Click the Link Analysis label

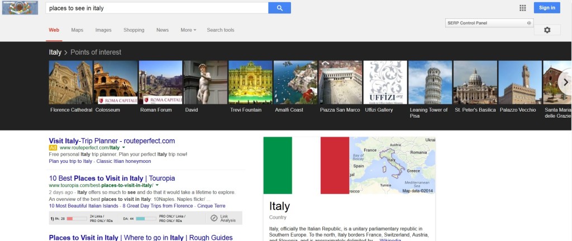point(228,219)
